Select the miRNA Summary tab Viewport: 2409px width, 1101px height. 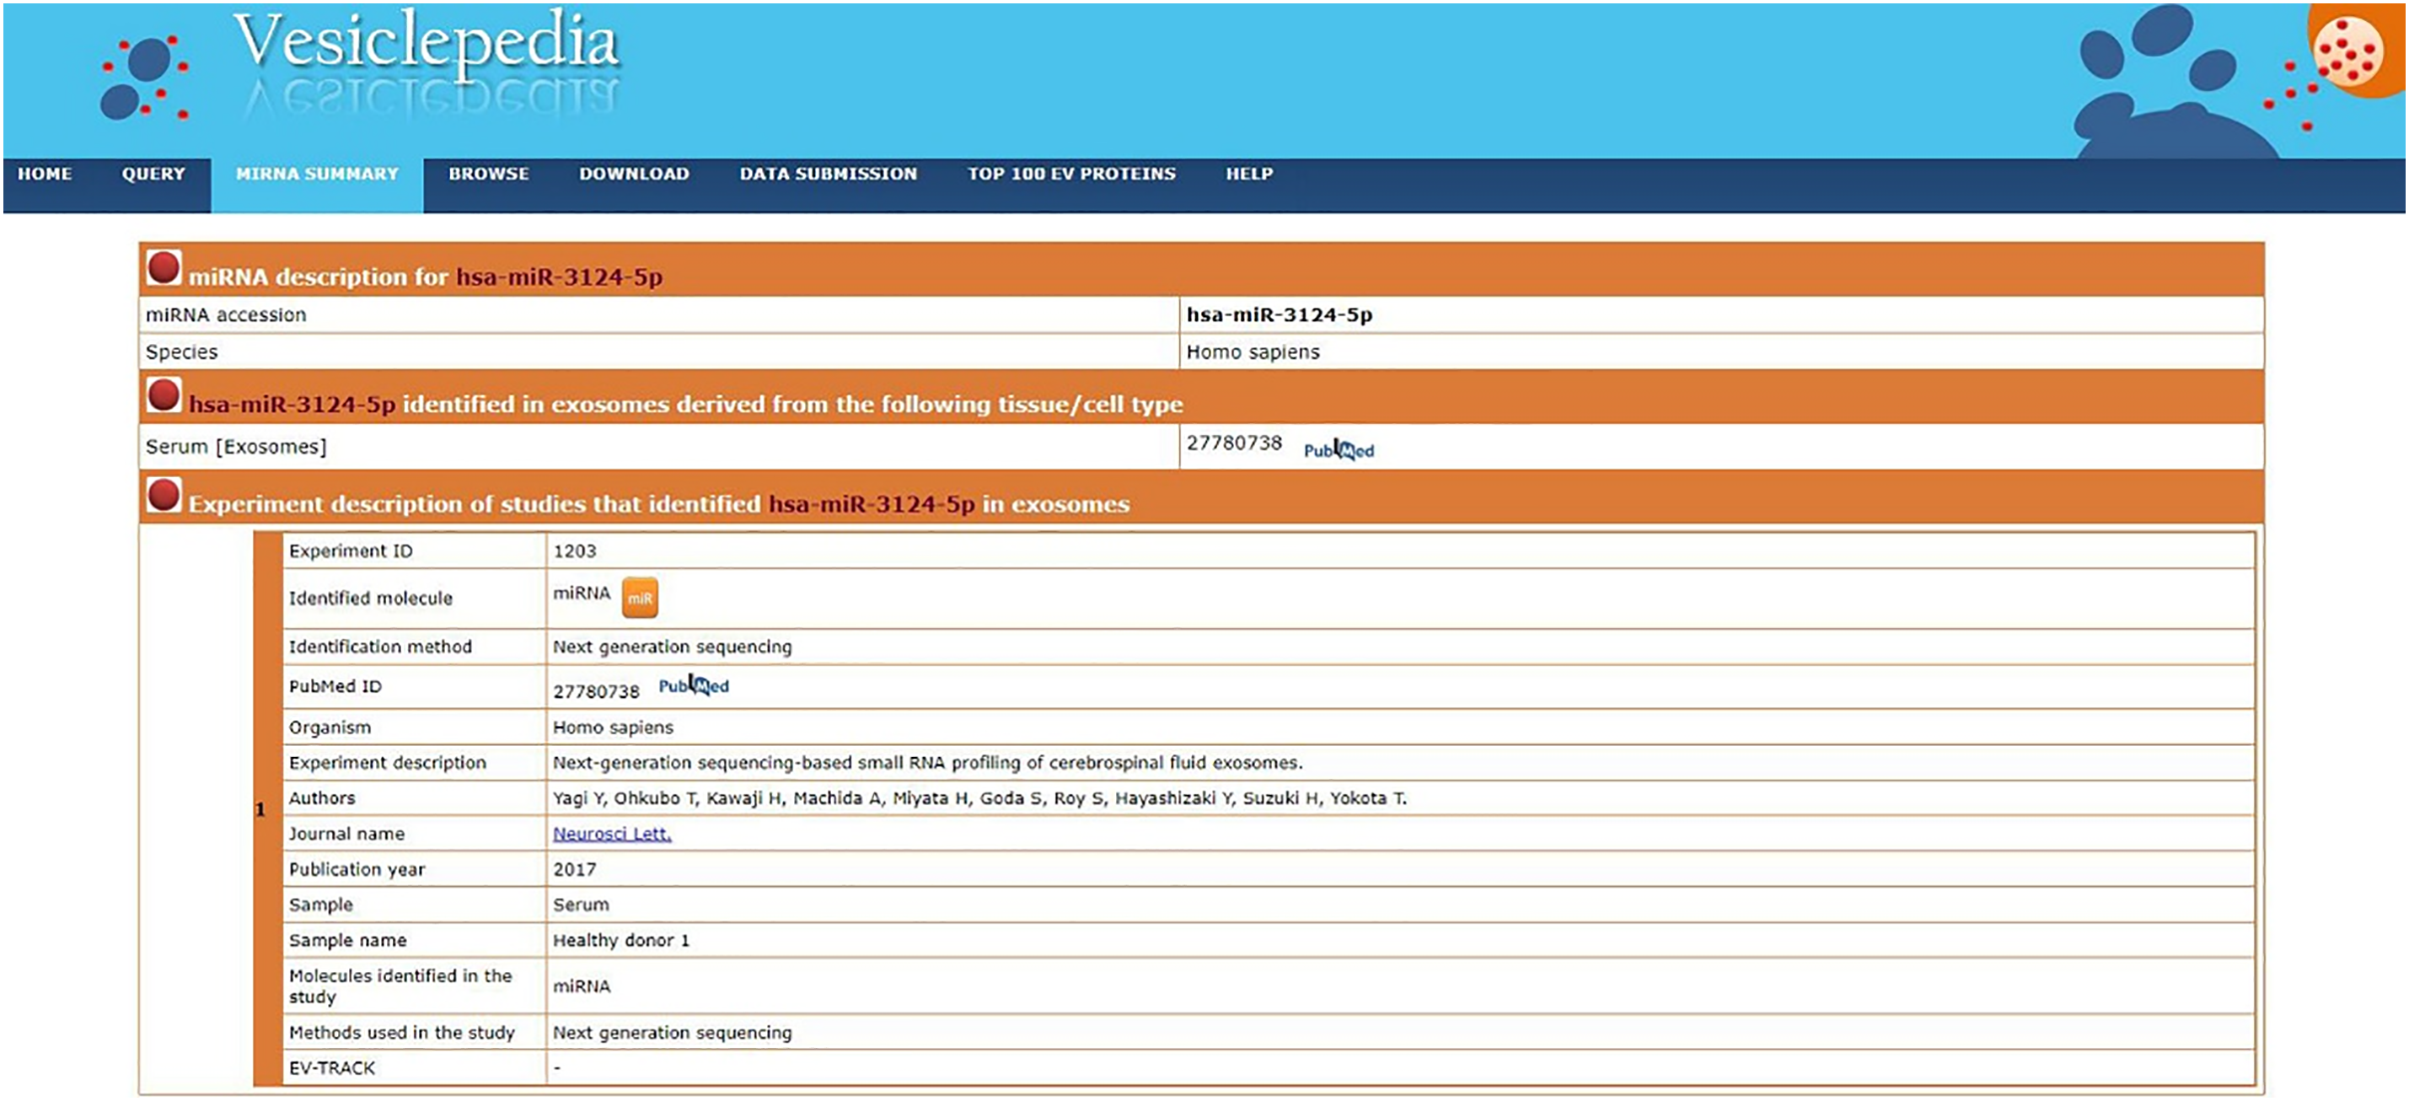point(317,173)
